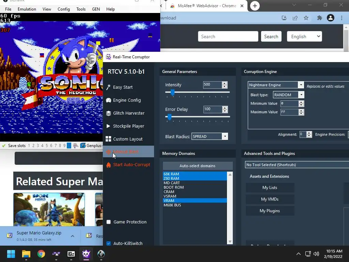Open Chrome profile avatar icon
Screen dimensions: 349x262
click(331, 18)
